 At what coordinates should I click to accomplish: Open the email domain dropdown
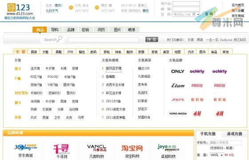click(186, 14)
